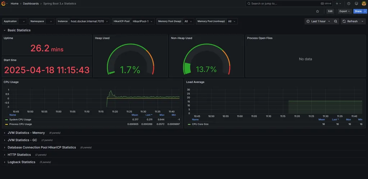Open the Namespace variable dropdown
Viewport: 368px width, 179px height.
tap(50, 21)
